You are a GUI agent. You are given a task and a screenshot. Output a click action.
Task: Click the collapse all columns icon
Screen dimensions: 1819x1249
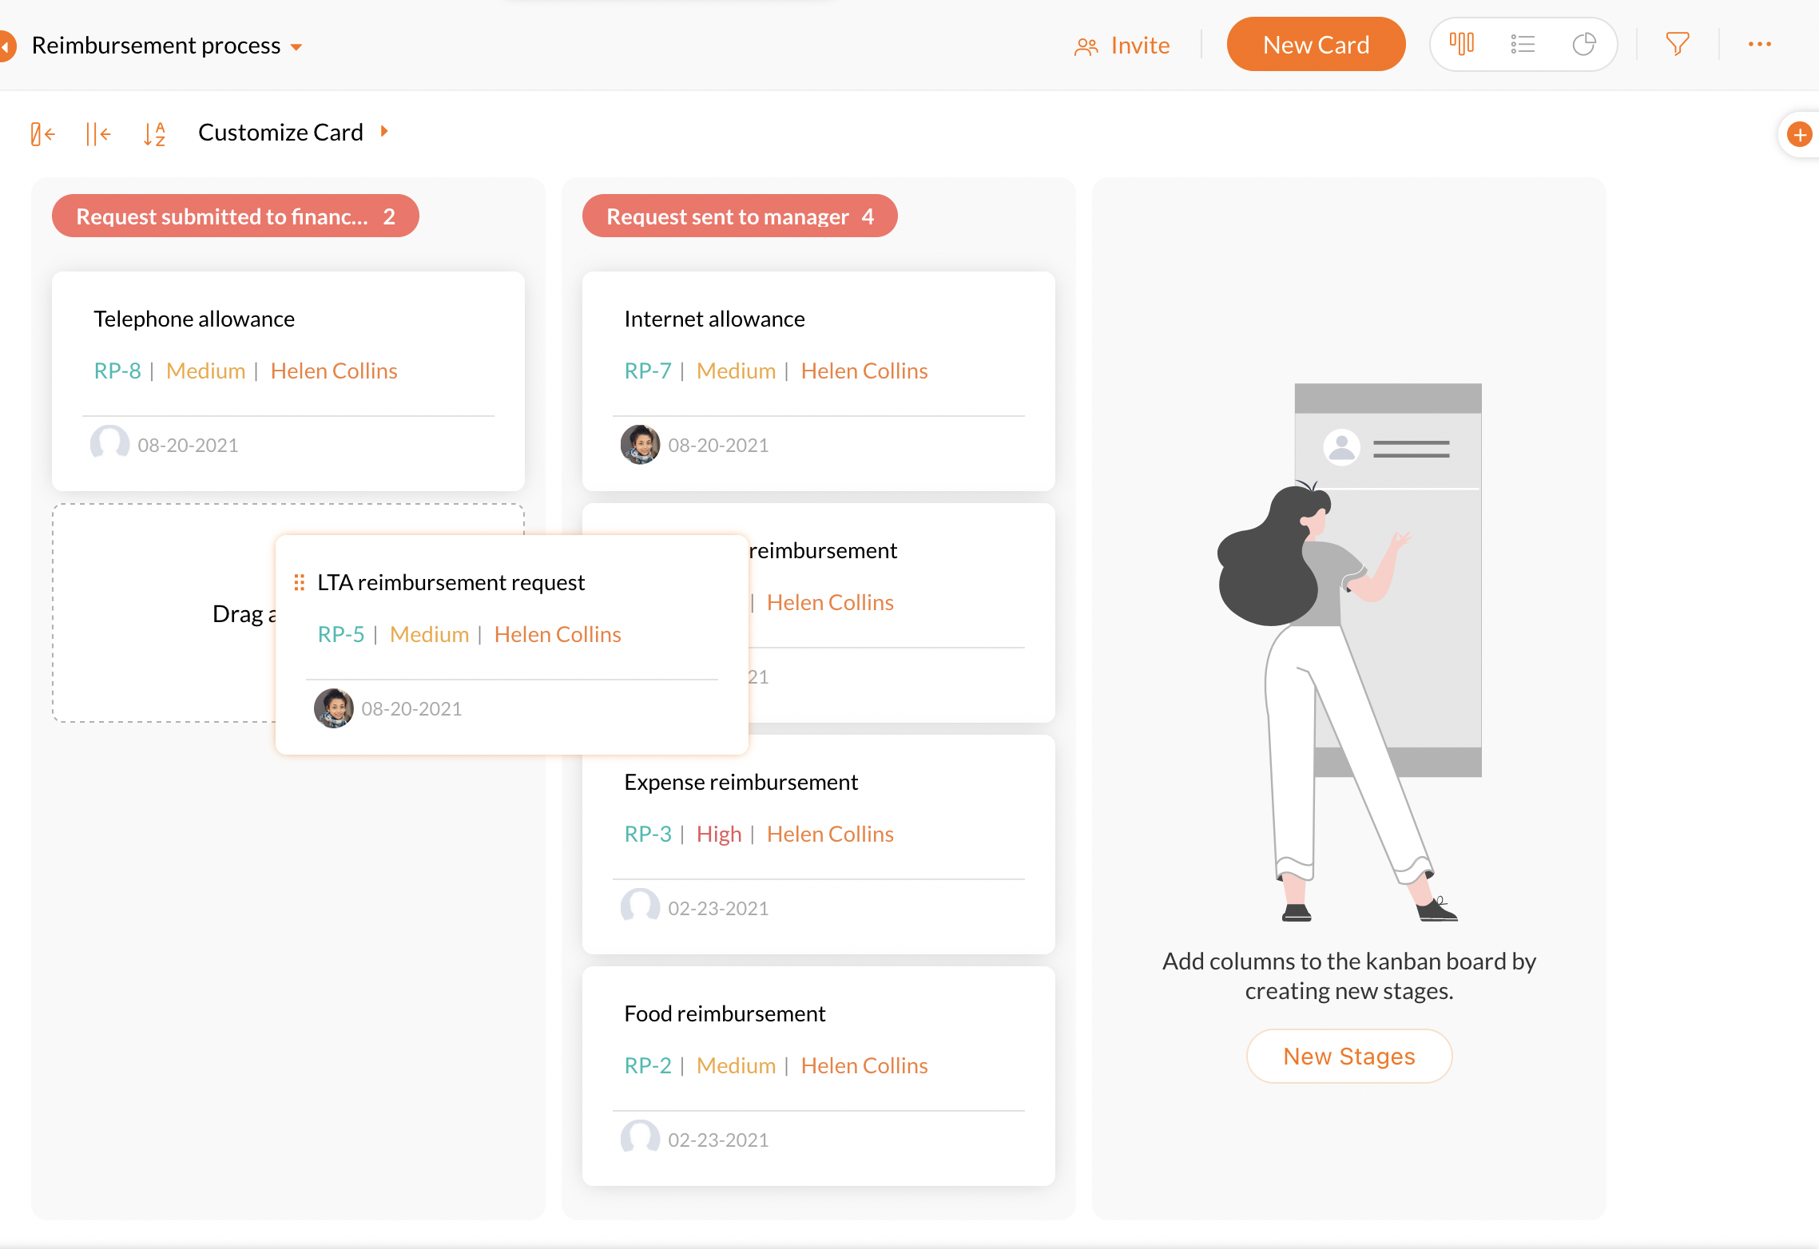pyautogui.click(x=97, y=133)
